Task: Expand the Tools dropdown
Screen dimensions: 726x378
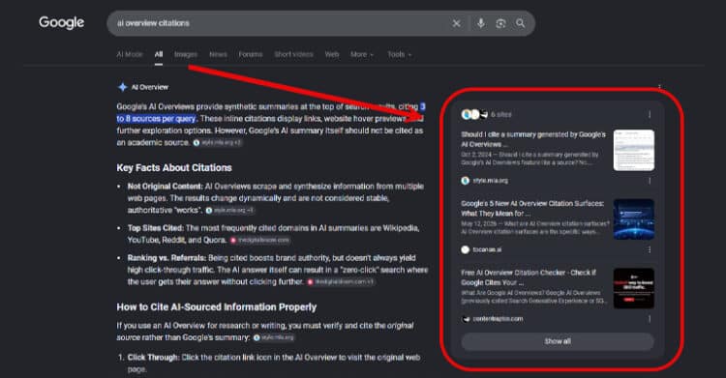Action: [399, 54]
